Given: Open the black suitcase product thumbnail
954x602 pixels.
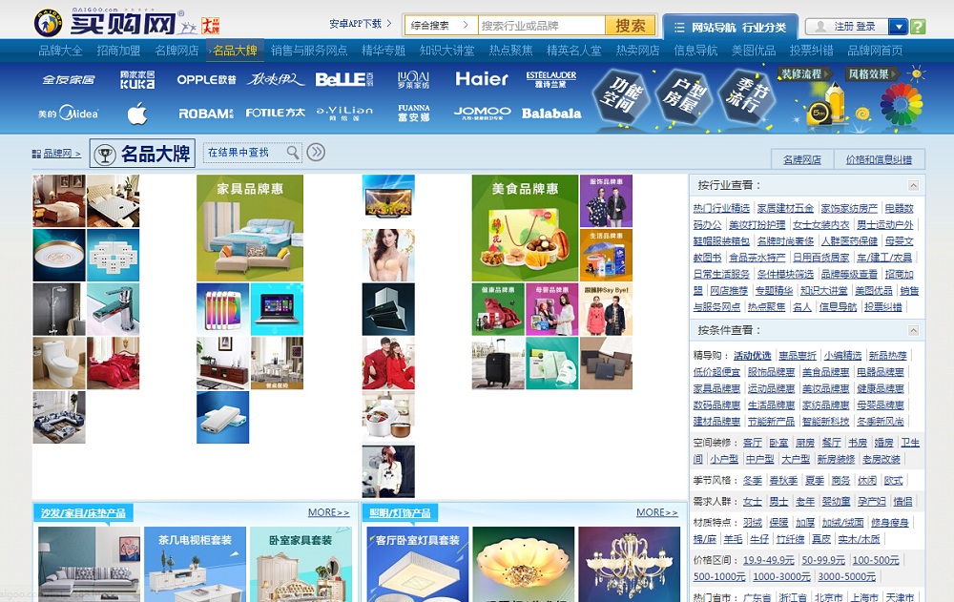Looking at the screenshot, I should pyautogui.click(x=498, y=363).
